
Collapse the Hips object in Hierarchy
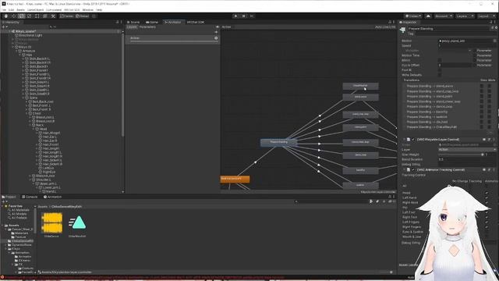19,55
